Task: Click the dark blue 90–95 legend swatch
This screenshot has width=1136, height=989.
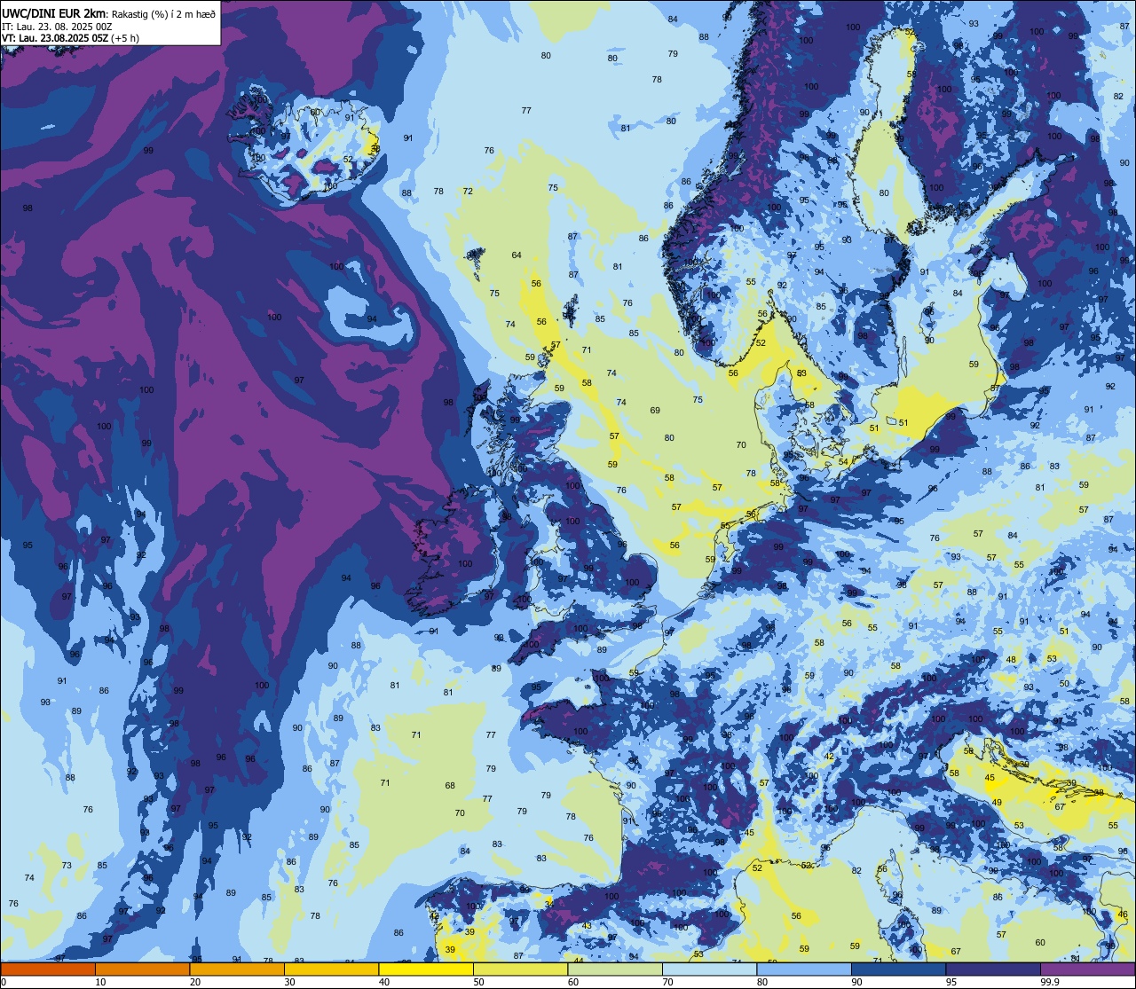Action: click(898, 969)
